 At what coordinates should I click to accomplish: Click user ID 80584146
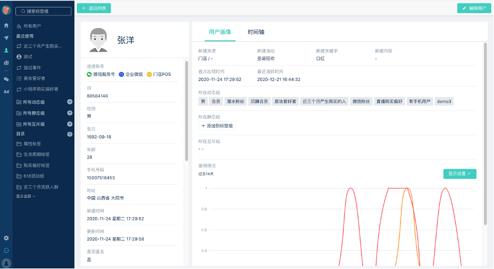pos(98,96)
